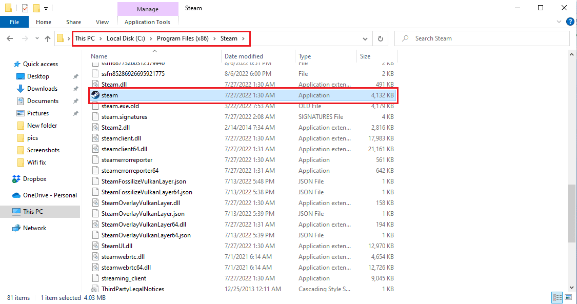Select steamwebrtc.dll file icon
The image size is (577, 304).
pyautogui.click(x=95, y=257)
